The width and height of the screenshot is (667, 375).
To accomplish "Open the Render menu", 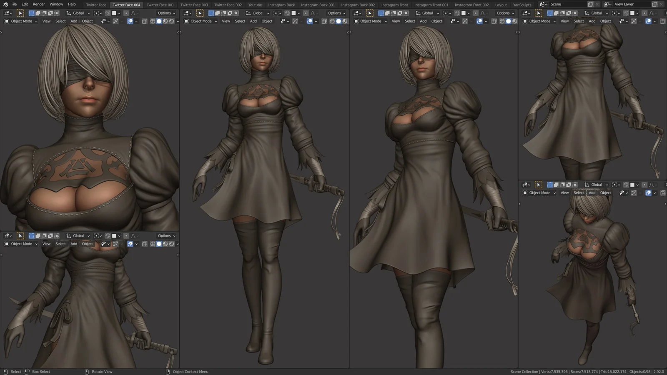I will [x=38, y=4].
